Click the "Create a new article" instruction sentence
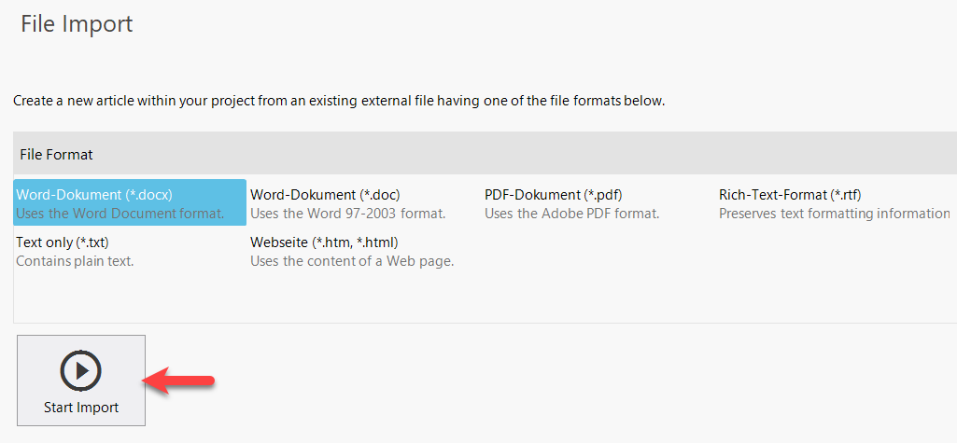 point(338,101)
